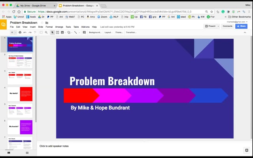Open the move-to-folder icon beside title
Image resolution: width=253 pixels, height=158 pixels.
click(x=47, y=23)
